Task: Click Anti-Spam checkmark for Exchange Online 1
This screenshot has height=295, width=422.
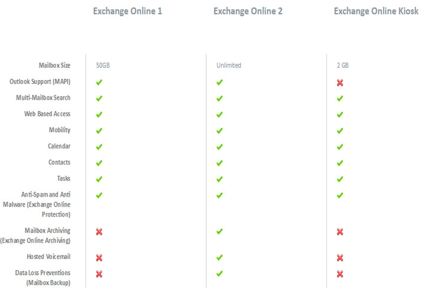Action: pyautogui.click(x=99, y=195)
